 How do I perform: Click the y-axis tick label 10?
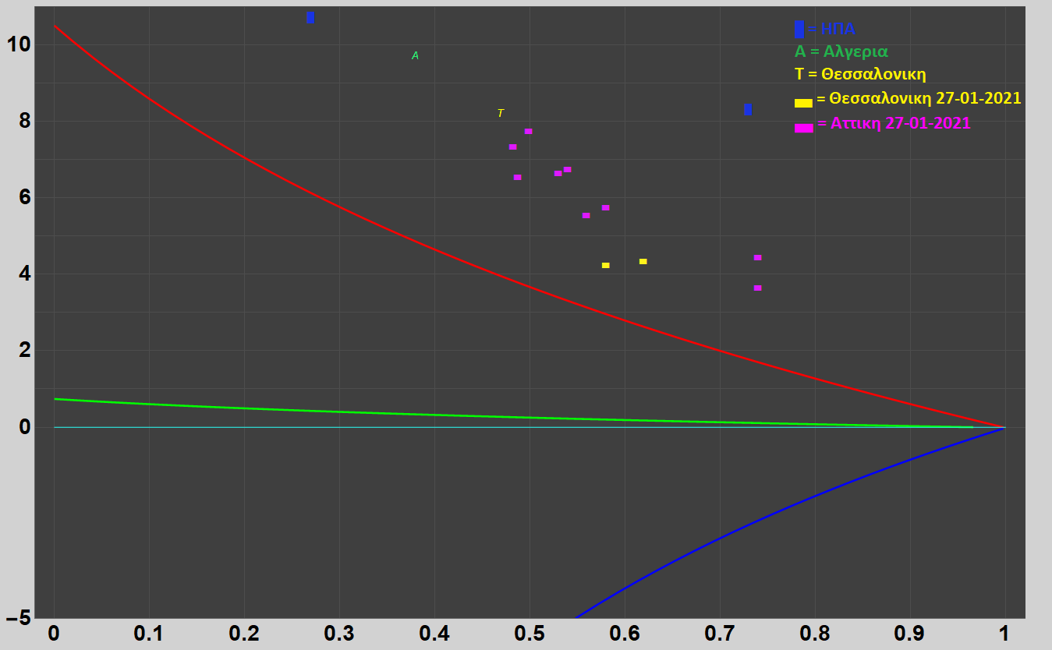tap(19, 44)
